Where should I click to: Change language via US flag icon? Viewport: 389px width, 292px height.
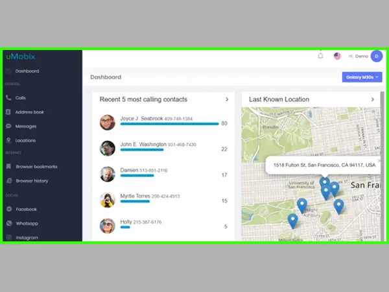(337, 56)
